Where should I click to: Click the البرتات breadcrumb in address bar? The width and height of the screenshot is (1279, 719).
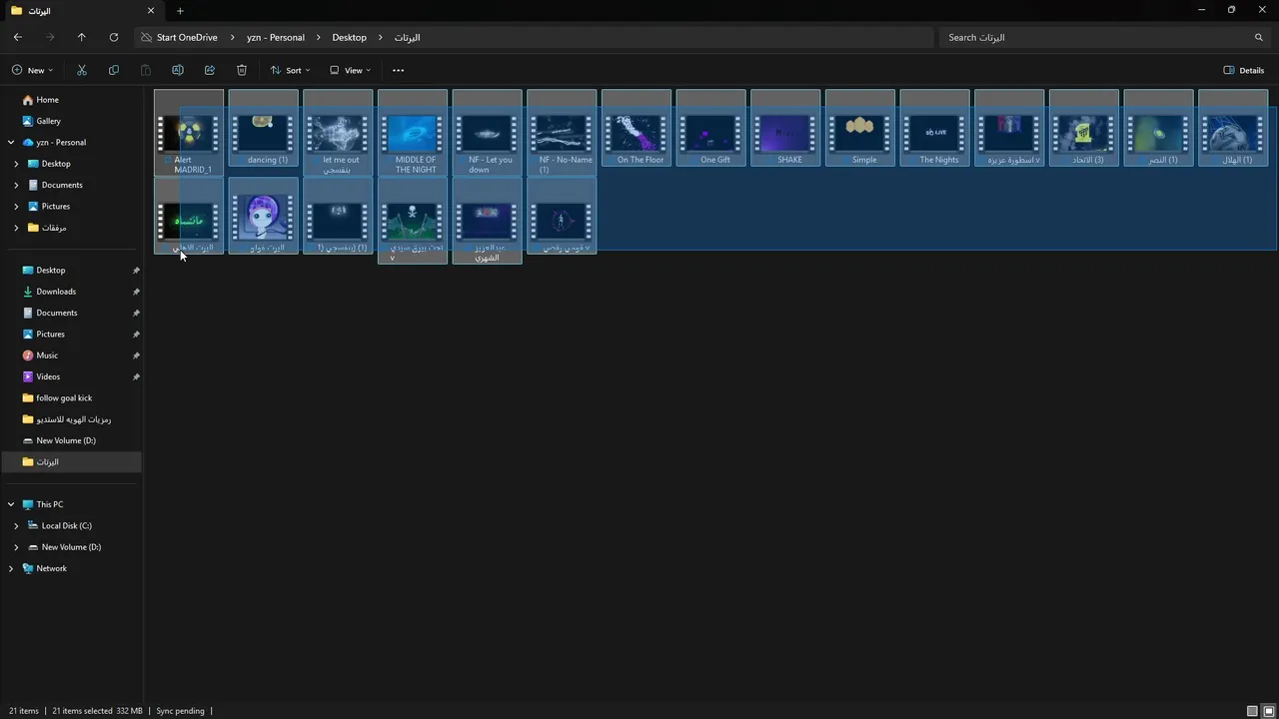tap(407, 37)
